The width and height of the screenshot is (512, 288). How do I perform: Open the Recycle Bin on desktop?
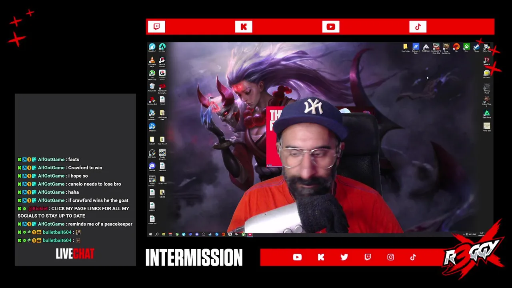coord(152,88)
